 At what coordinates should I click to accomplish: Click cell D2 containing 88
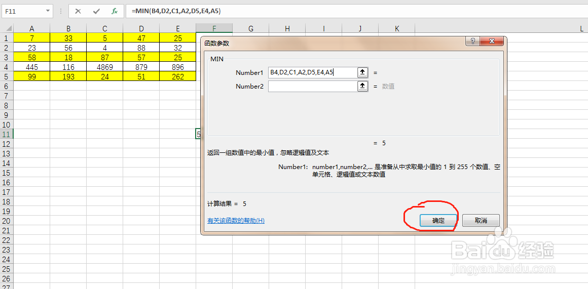point(141,48)
